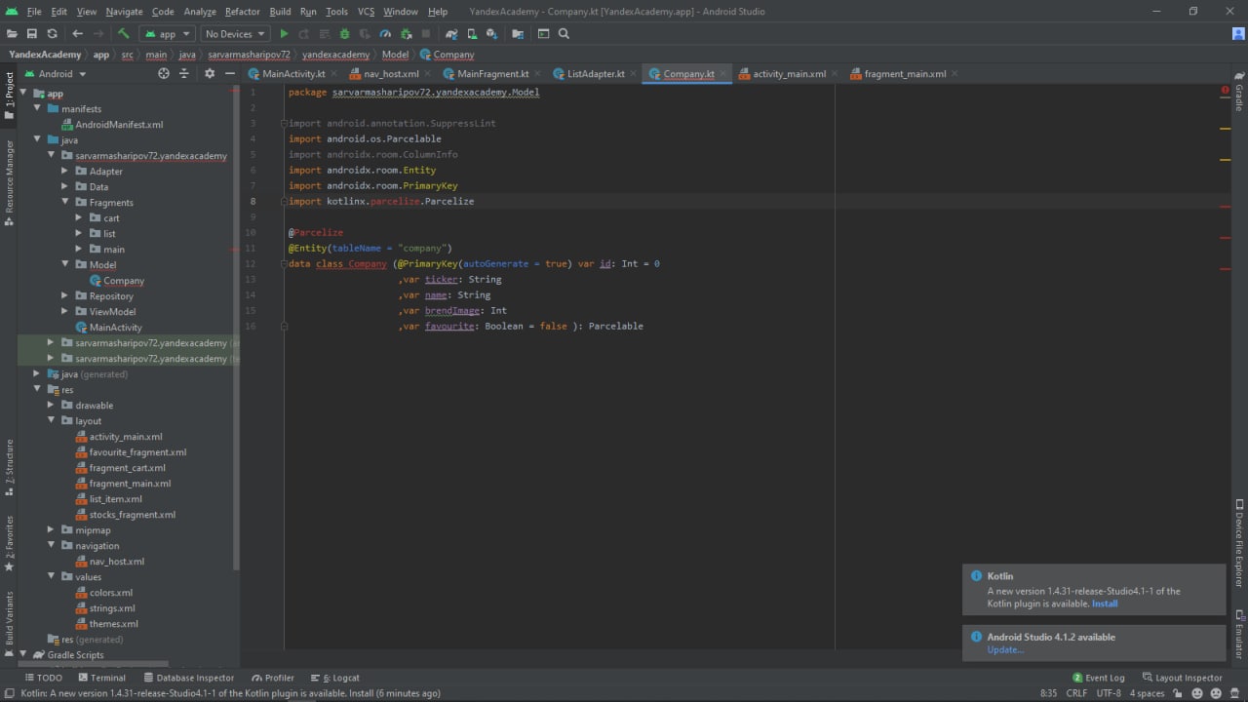1248x702 pixels.
Task: Select fragment_cart.xml in the project tree
Action: [127, 468]
